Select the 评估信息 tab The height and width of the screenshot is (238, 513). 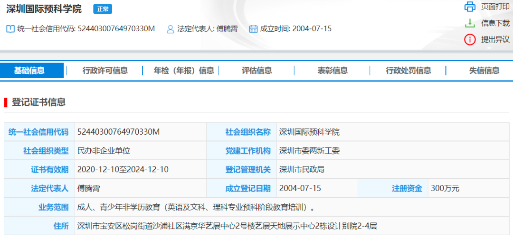(257, 71)
